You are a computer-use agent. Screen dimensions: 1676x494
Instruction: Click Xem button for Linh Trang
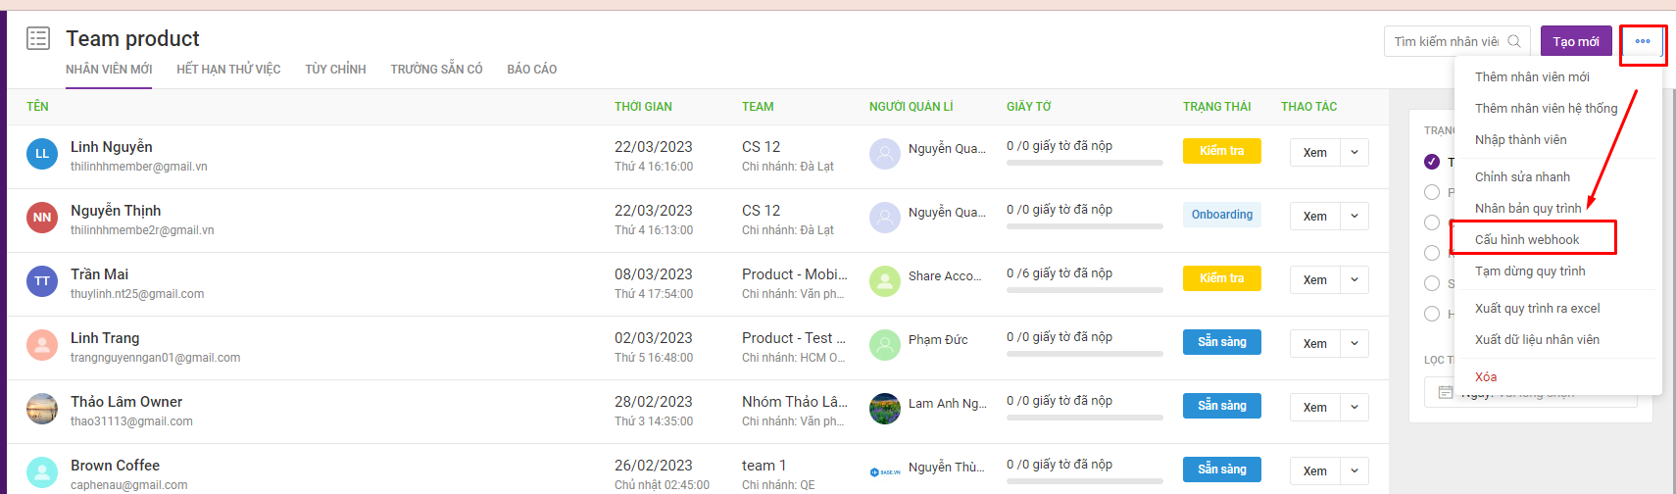point(1315,344)
